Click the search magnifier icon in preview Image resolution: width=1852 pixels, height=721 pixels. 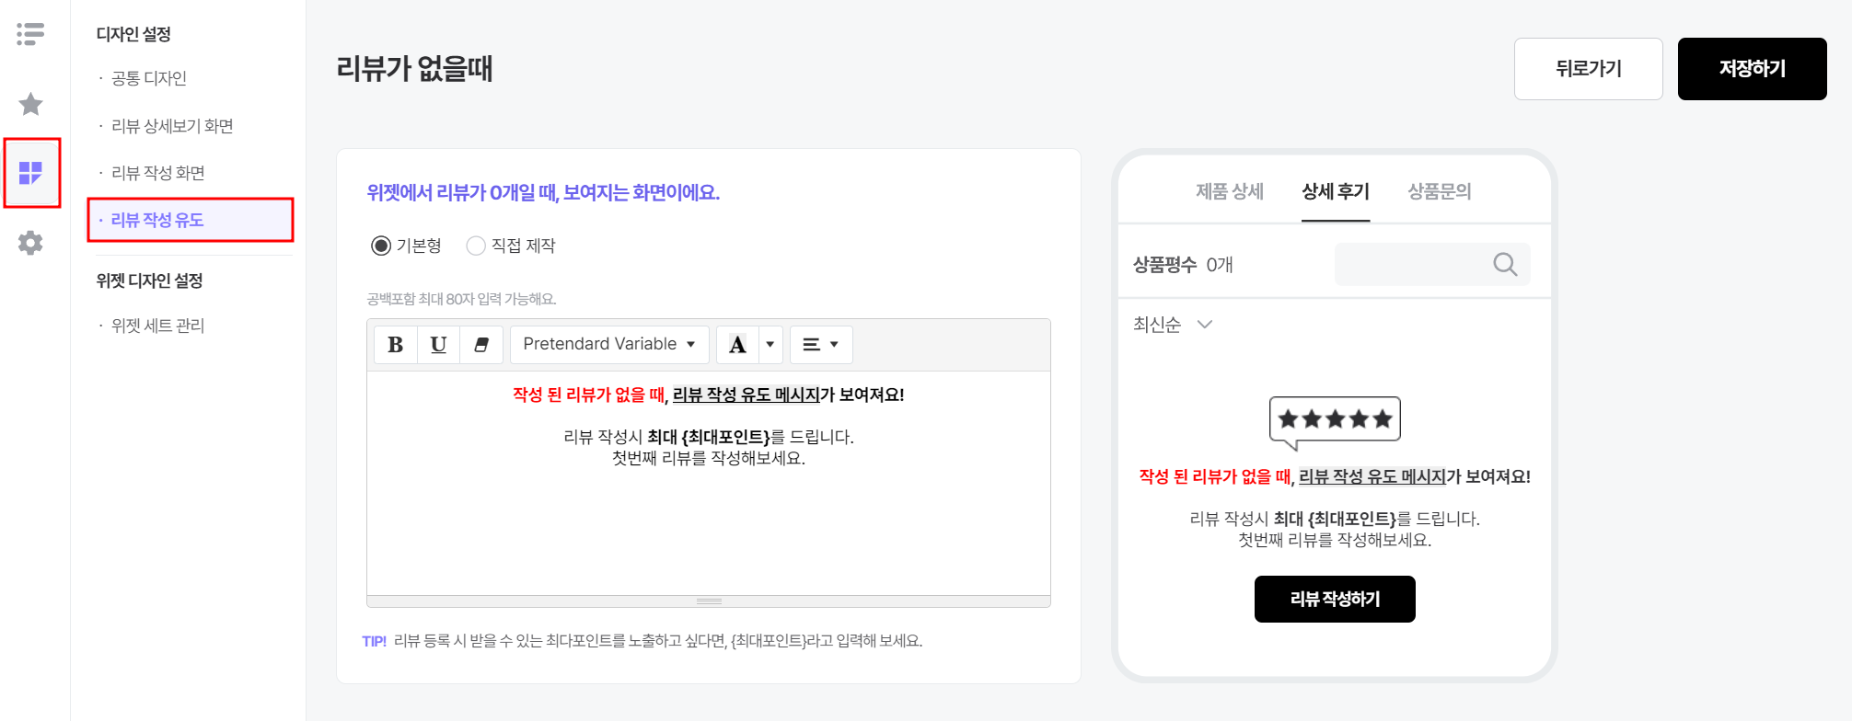[x=1505, y=264]
